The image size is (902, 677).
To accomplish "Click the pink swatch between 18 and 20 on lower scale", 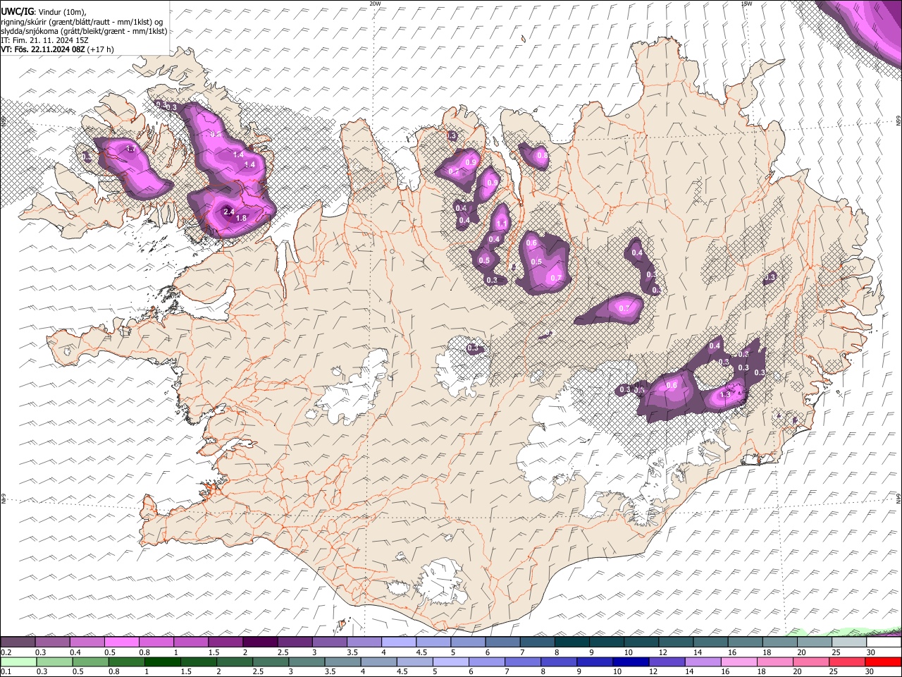I will pyautogui.click(x=776, y=661).
